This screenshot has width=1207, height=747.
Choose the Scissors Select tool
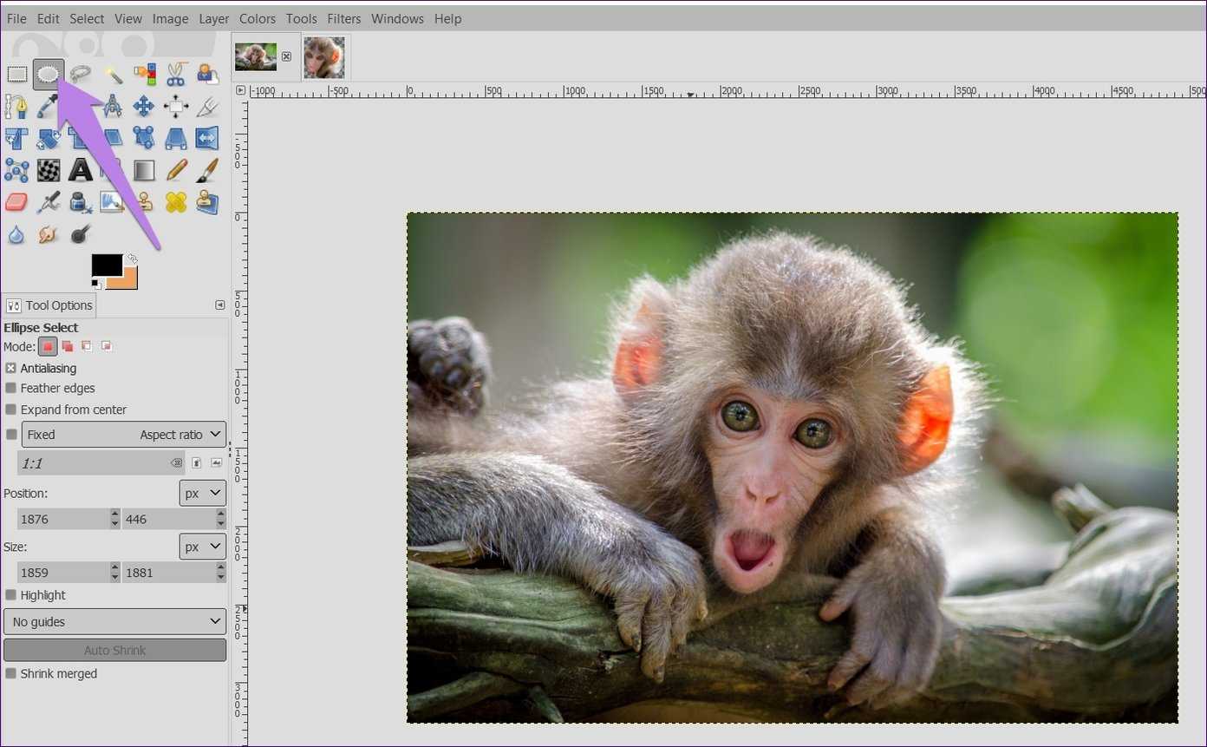click(x=176, y=75)
